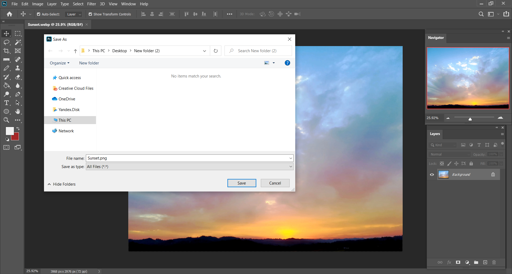Open the dialog help question mark icon
Screen dimensions: 512x274
click(287, 63)
